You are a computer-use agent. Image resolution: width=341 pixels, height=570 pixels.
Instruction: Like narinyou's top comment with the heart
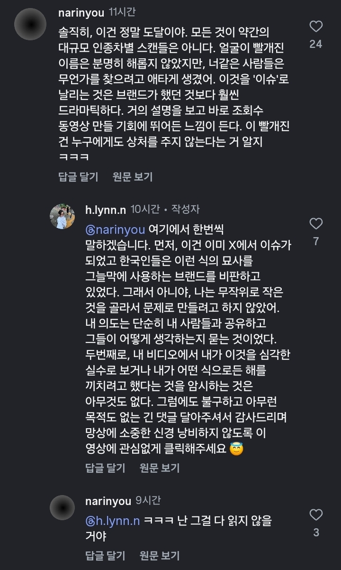click(x=315, y=26)
